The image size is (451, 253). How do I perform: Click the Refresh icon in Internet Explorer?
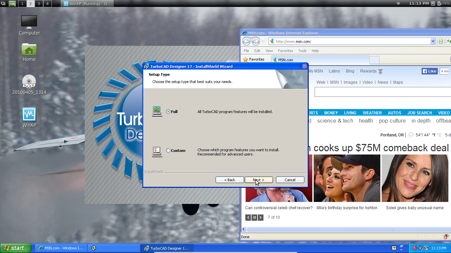point(448,42)
